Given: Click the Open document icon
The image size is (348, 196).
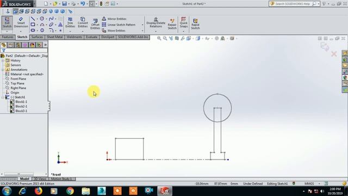Looking at the screenshot, I should tap(55, 4).
